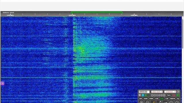Click the 6.960 MHz frequency scale label
The height and width of the screenshot is (103, 184).
click(x=134, y=15)
